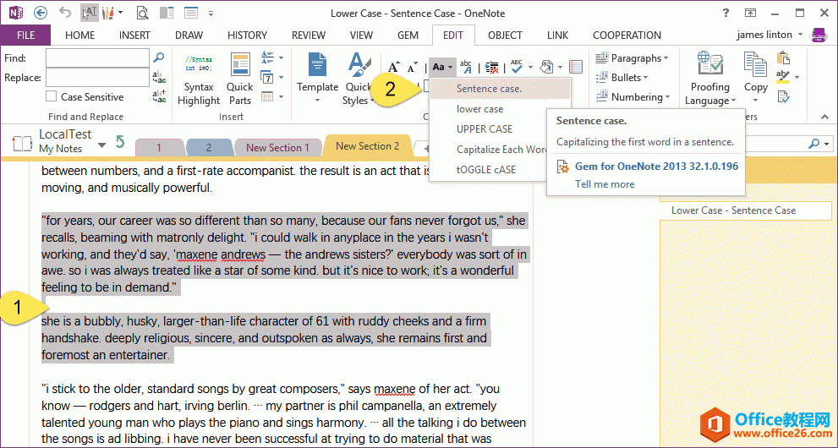Screen dimensions: 838x448
Task: Sync notebook with green refresh arrow
Action: tap(121, 141)
